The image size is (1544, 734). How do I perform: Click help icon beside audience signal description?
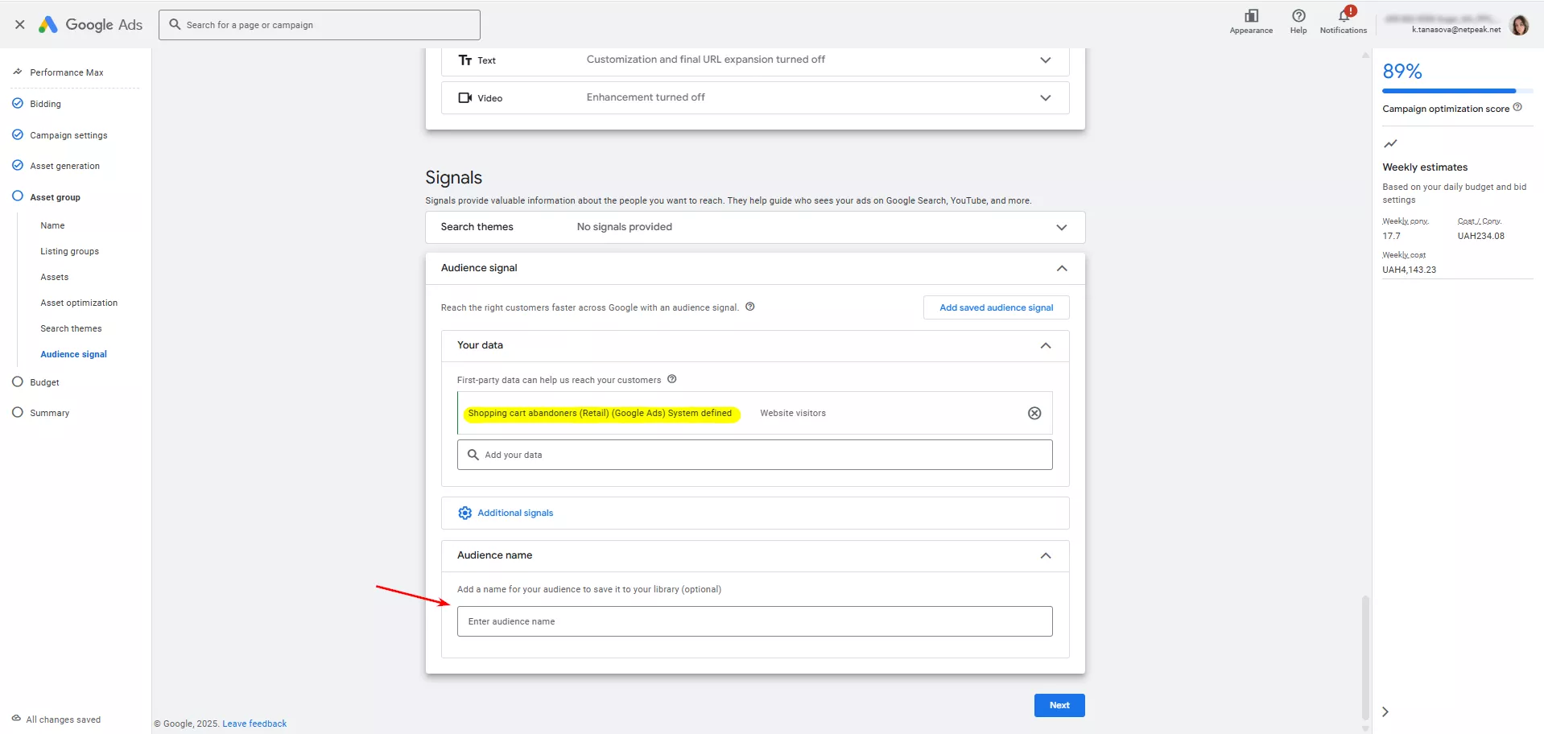749,307
